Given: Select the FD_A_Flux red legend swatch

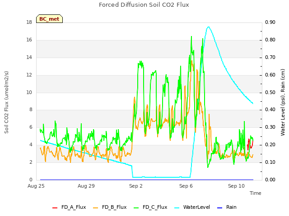Looking at the screenshot, I should pos(55,208).
